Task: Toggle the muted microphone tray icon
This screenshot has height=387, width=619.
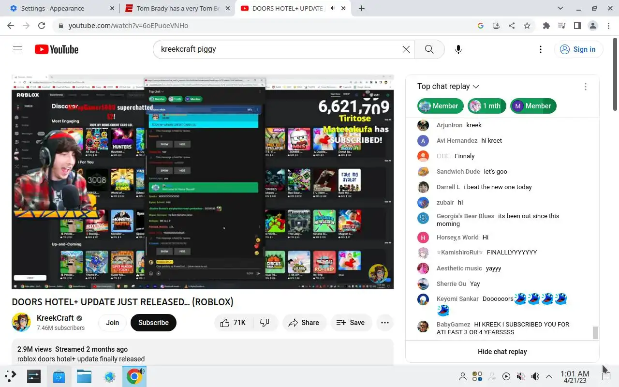Action: 521,376
